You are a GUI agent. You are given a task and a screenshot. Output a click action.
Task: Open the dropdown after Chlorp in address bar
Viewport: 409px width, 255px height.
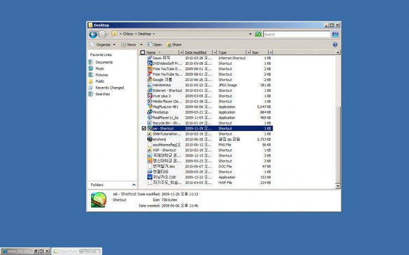[x=136, y=34]
